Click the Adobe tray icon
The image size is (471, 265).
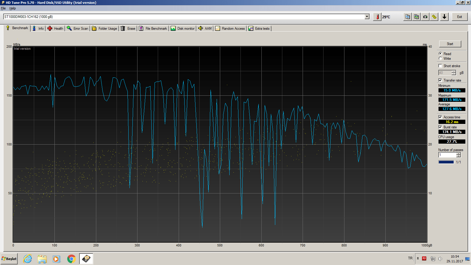424,259
